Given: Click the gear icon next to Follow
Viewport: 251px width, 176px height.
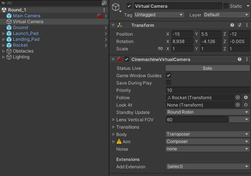Looking at the screenshot, I should click(x=246, y=97).
